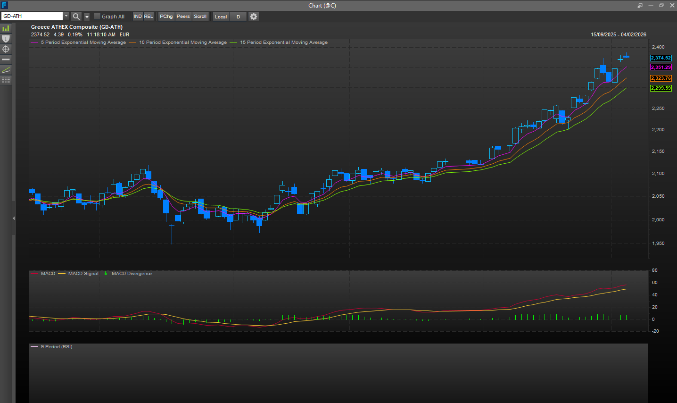Viewport: 677px width, 403px height.
Task: Enable the Graph All checkbox
Action: click(x=97, y=17)
